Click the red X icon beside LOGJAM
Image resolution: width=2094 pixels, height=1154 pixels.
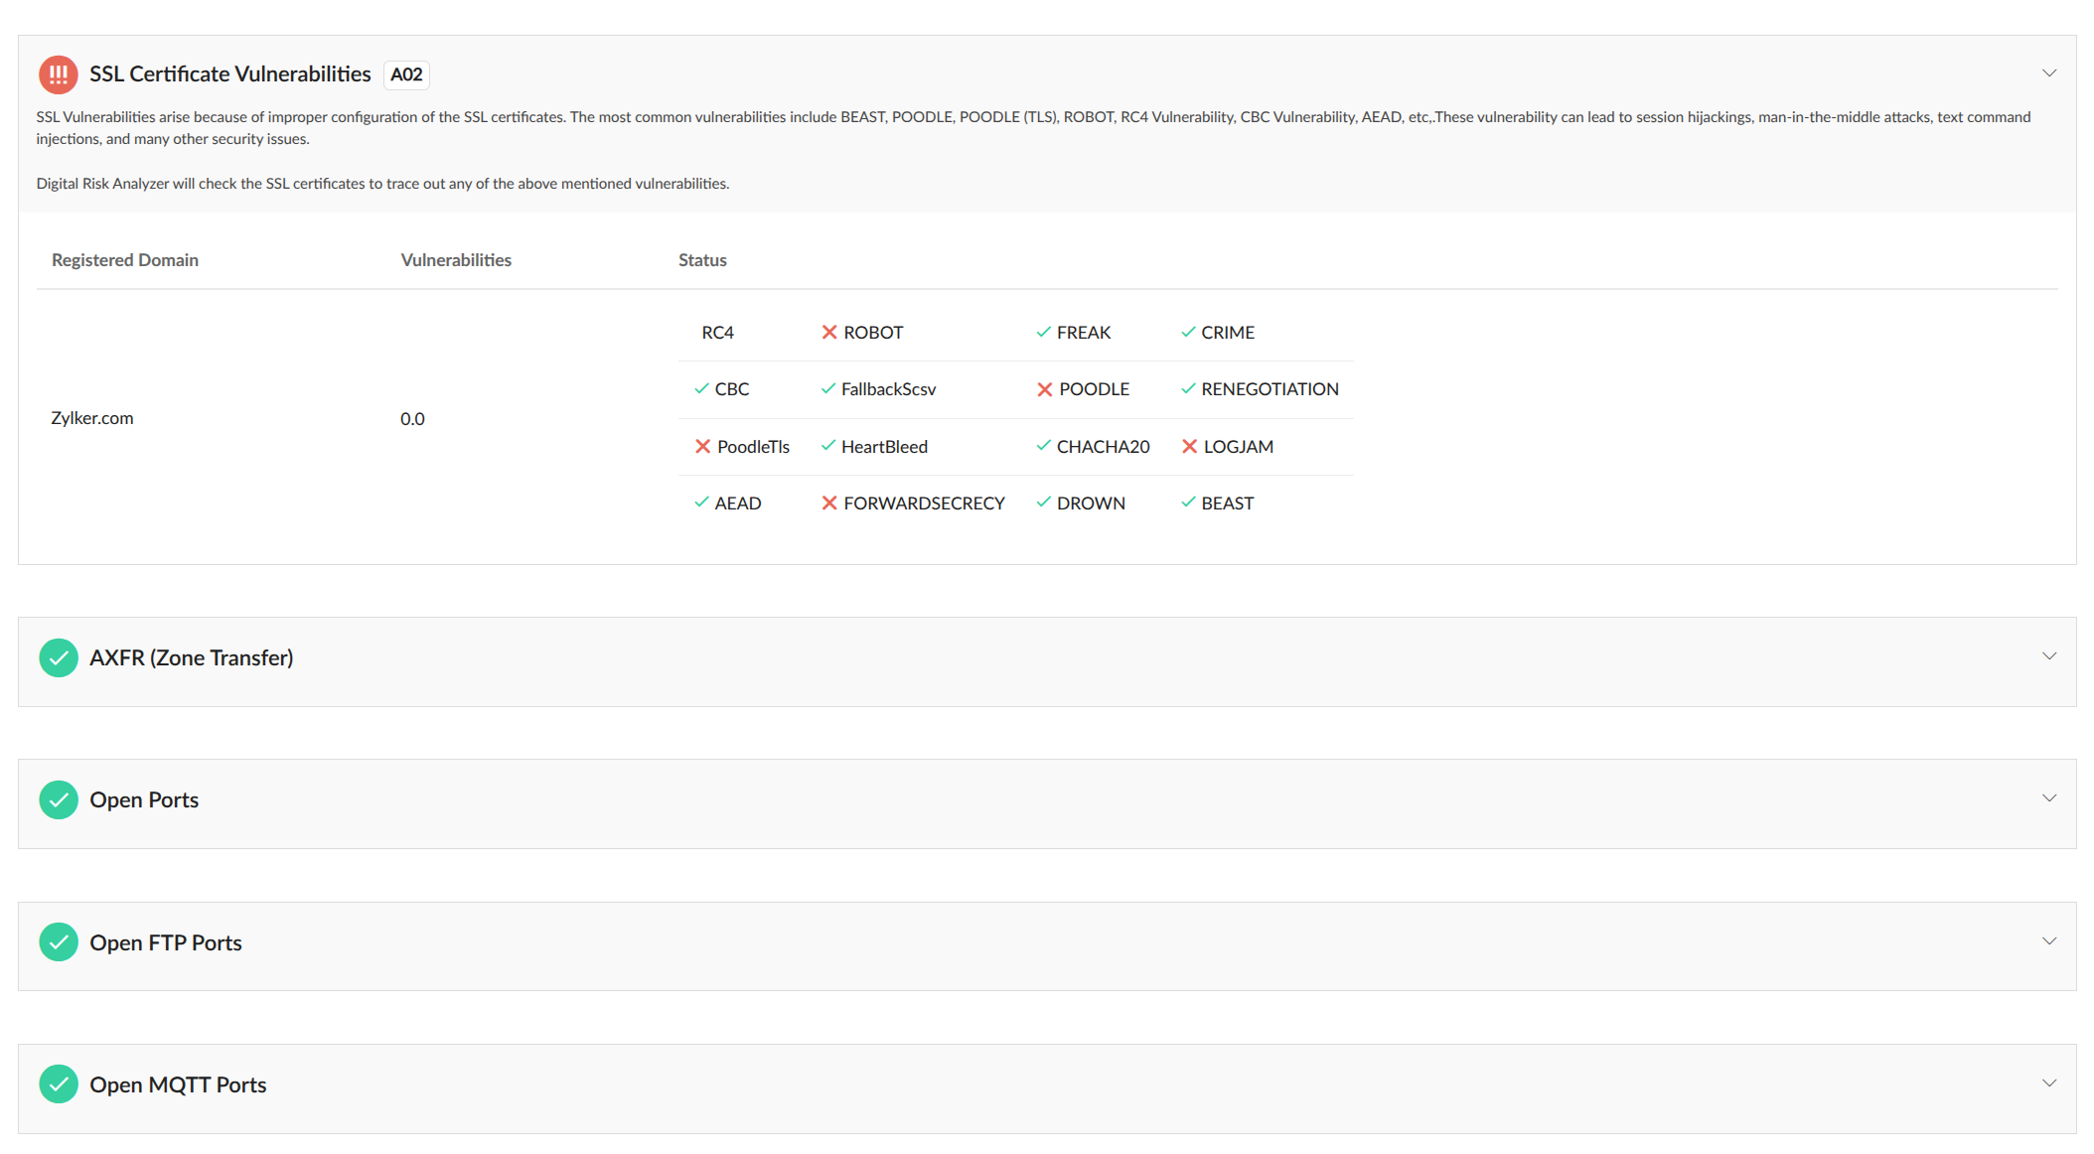point(1189,447)
